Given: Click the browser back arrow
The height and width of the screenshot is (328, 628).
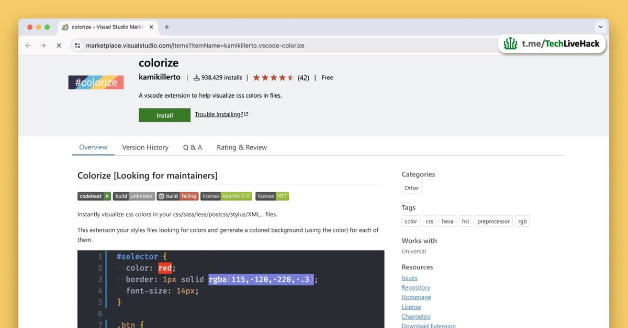Looking at the screenshot, I should tap(28, 45).
